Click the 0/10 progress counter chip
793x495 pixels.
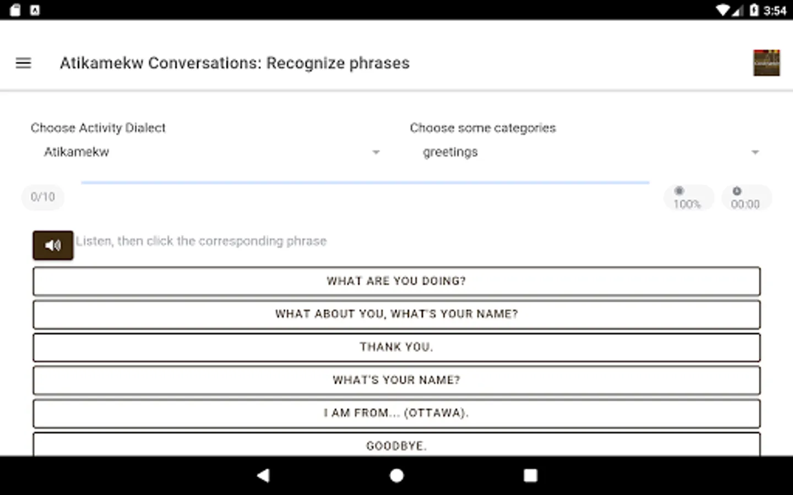43,197
